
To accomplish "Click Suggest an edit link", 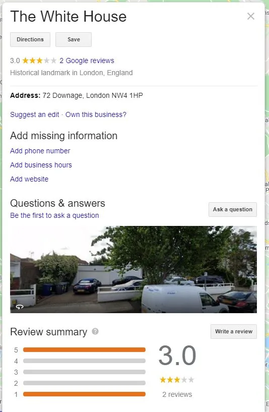I will pos(35,114).
